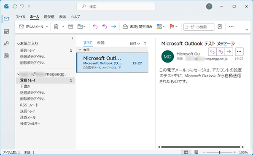Open the Delete options dropdown arrow
This screenshot has height=155, width=253.
pyautogui.click(x=63, y=27)
